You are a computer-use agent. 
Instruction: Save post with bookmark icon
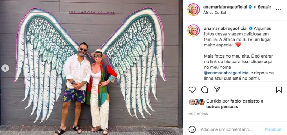click(279, 90)
